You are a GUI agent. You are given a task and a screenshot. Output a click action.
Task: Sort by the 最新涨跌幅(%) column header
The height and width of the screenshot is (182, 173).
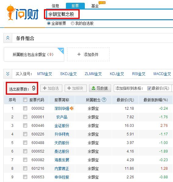coord(156,100)
